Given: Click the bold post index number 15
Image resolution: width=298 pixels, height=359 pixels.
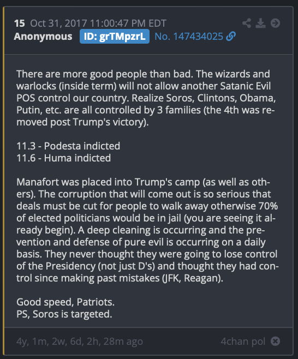Looking at the screenshot, I should [x=19, y=23].
